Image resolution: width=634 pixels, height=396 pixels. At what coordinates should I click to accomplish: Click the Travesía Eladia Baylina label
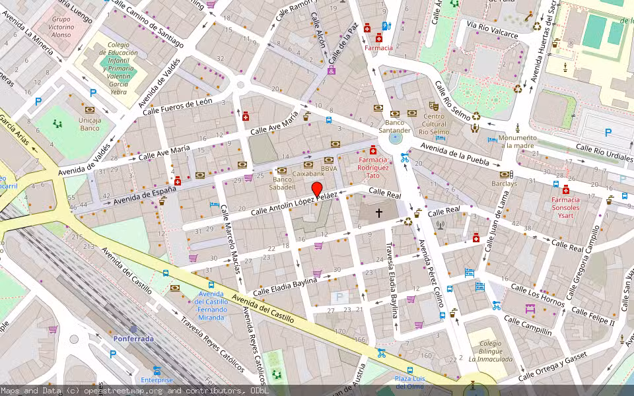coord(392,280)
